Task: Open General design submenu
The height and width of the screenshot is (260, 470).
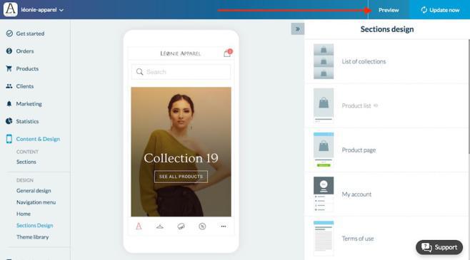Action: (34, 191)
